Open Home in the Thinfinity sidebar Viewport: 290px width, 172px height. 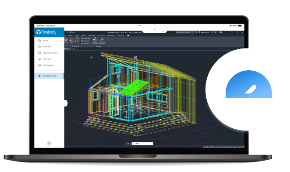pos(45,40)
